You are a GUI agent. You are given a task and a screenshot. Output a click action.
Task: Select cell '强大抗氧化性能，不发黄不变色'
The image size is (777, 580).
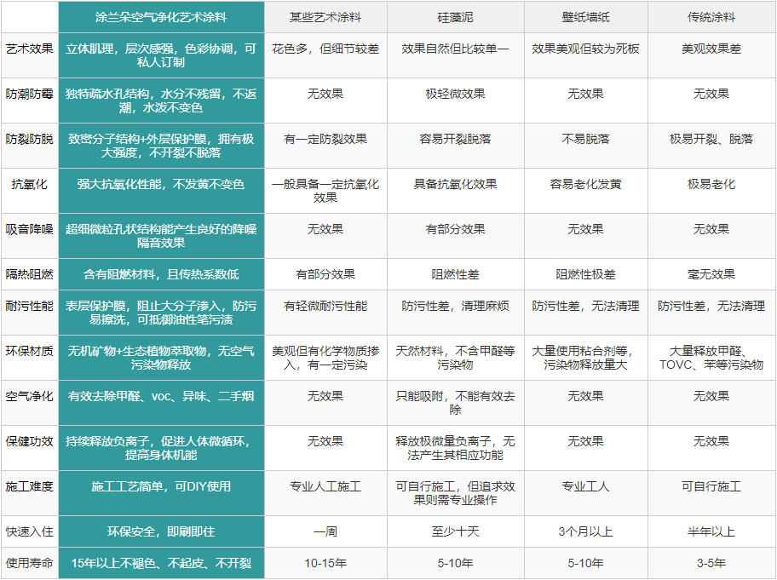click(161, 191)
